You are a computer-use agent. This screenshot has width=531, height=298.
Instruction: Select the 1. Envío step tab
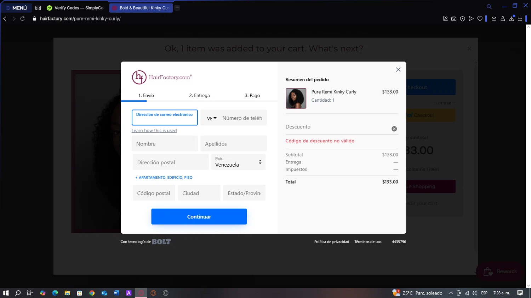146,95
